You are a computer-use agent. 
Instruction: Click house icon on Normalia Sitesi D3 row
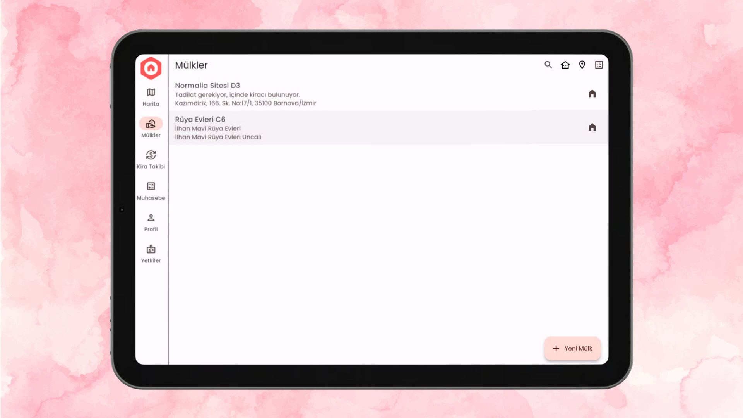coord(592,94)
